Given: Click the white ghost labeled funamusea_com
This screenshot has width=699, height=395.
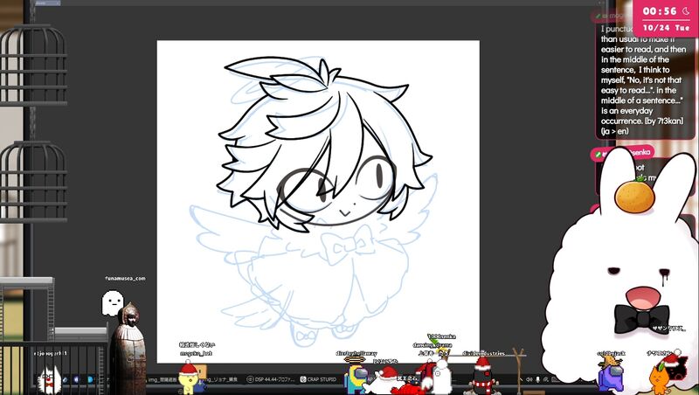Looking at the screenshot, I should (113, 303).
